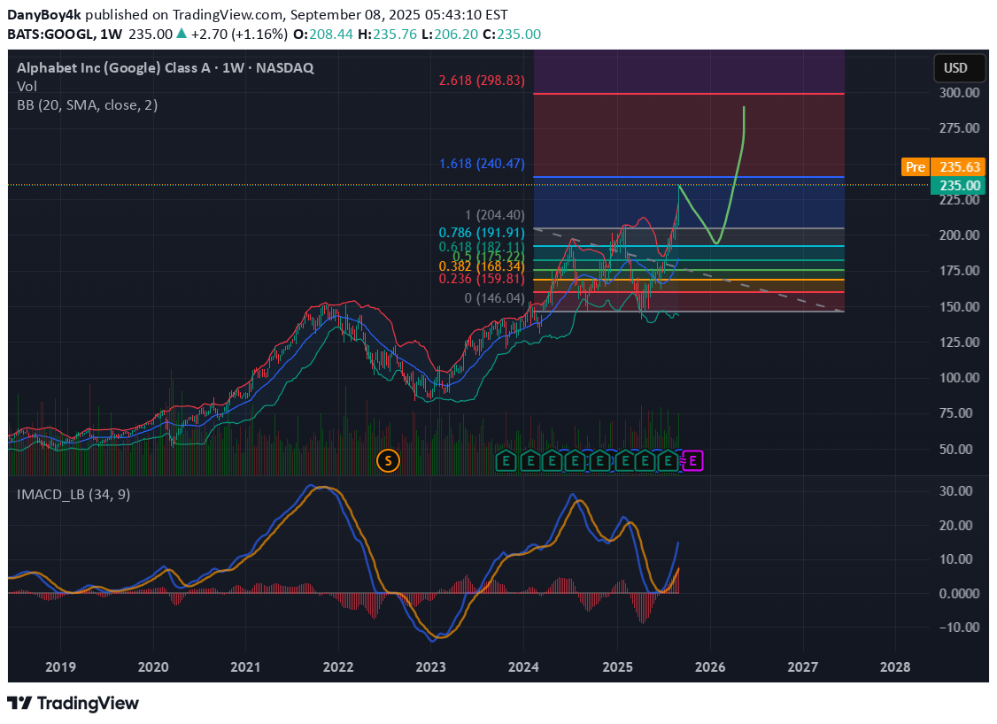The image size is (997, 724).
Task: Click the 2023 time axis label
Action: coord(430,666)
